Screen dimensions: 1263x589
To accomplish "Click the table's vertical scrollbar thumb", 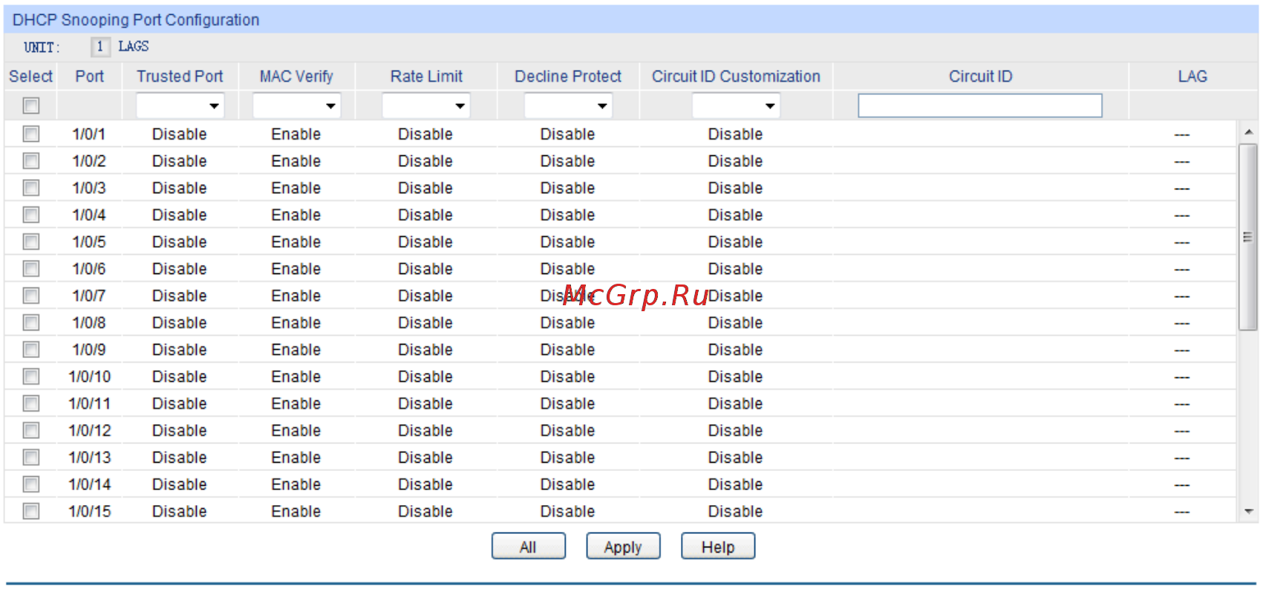I will click(1248, 237).
